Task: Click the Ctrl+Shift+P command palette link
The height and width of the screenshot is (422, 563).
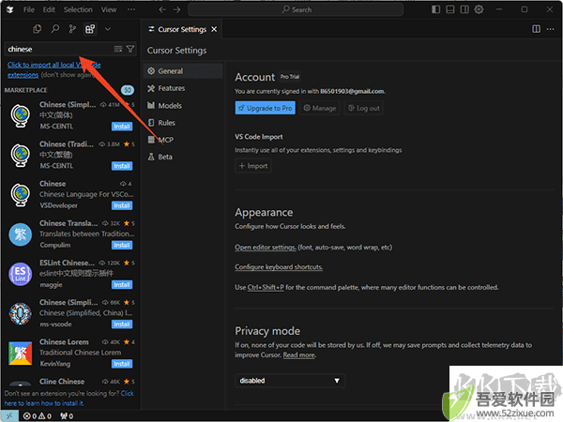Action: tap(266, 288)
